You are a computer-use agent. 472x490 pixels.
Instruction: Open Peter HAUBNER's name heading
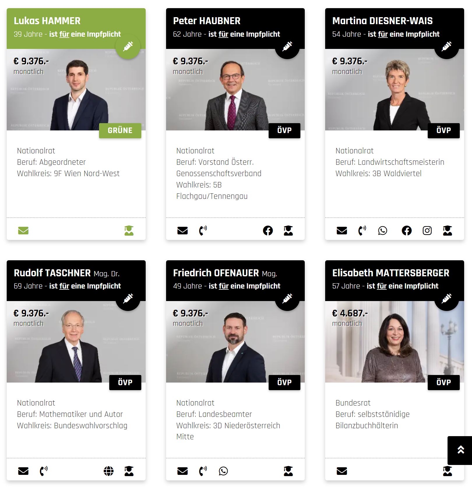point(207,21)
